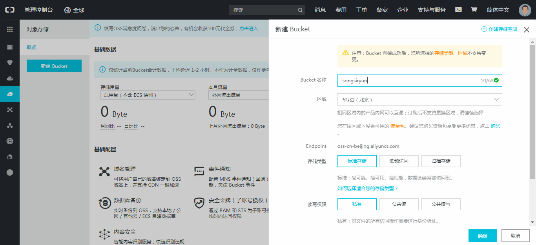The height and width of the screenshot is (245, 536).
Task: Select the highlighted OSS storage icon in sidebar
Action: [x=9, y=94]
